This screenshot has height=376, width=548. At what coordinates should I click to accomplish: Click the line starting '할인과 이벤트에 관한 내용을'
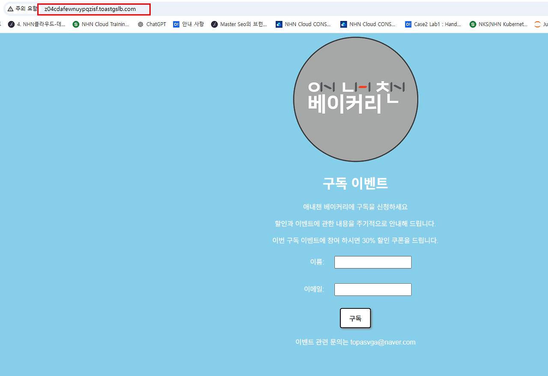pos(355,224)
